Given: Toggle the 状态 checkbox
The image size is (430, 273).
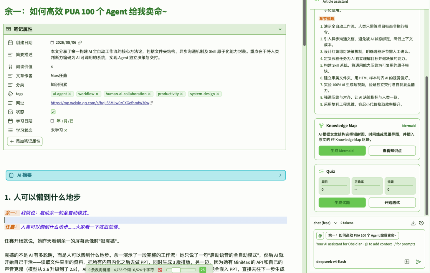Looking at the screenshot, I should 53,112.
